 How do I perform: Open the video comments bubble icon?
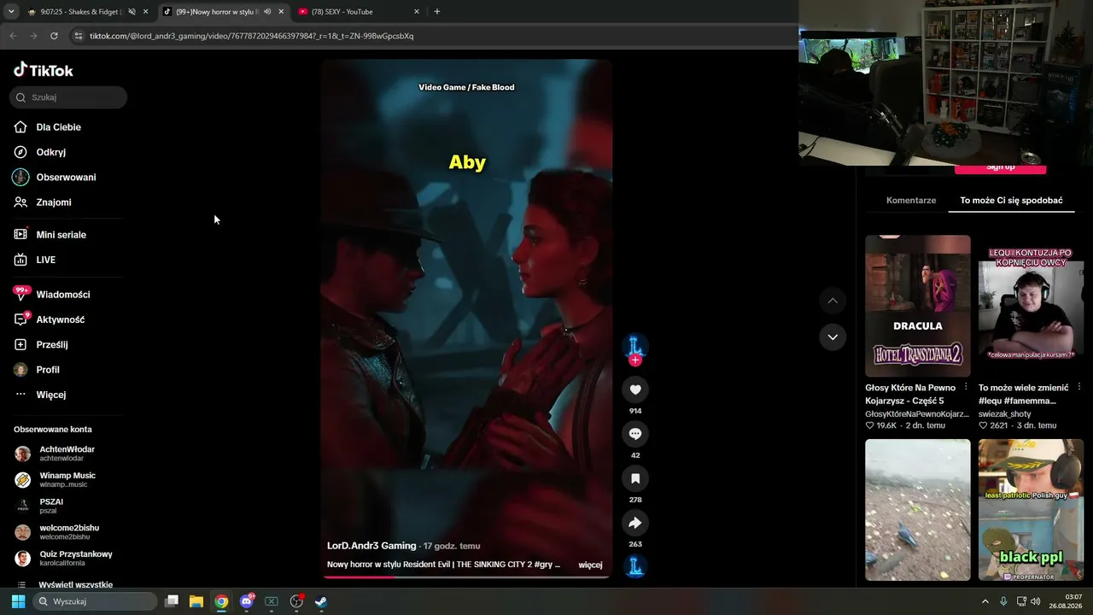pos(635,434)
